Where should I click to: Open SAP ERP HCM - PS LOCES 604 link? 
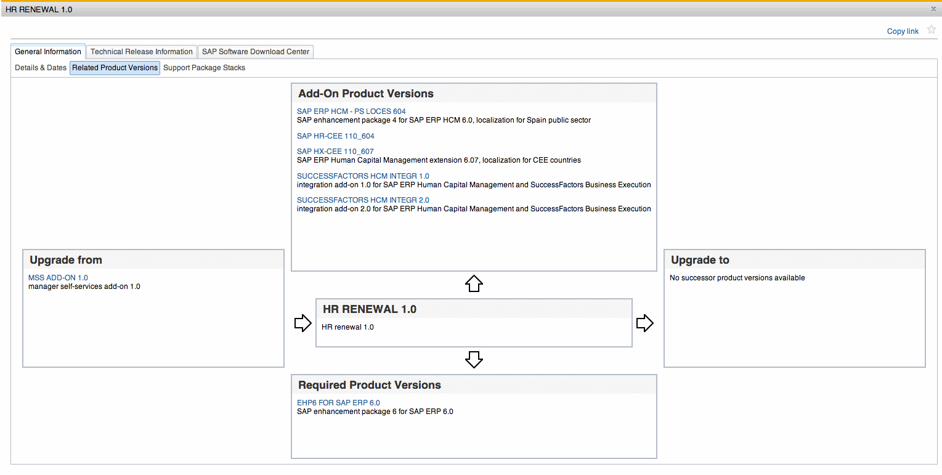(x=351, y=112)
